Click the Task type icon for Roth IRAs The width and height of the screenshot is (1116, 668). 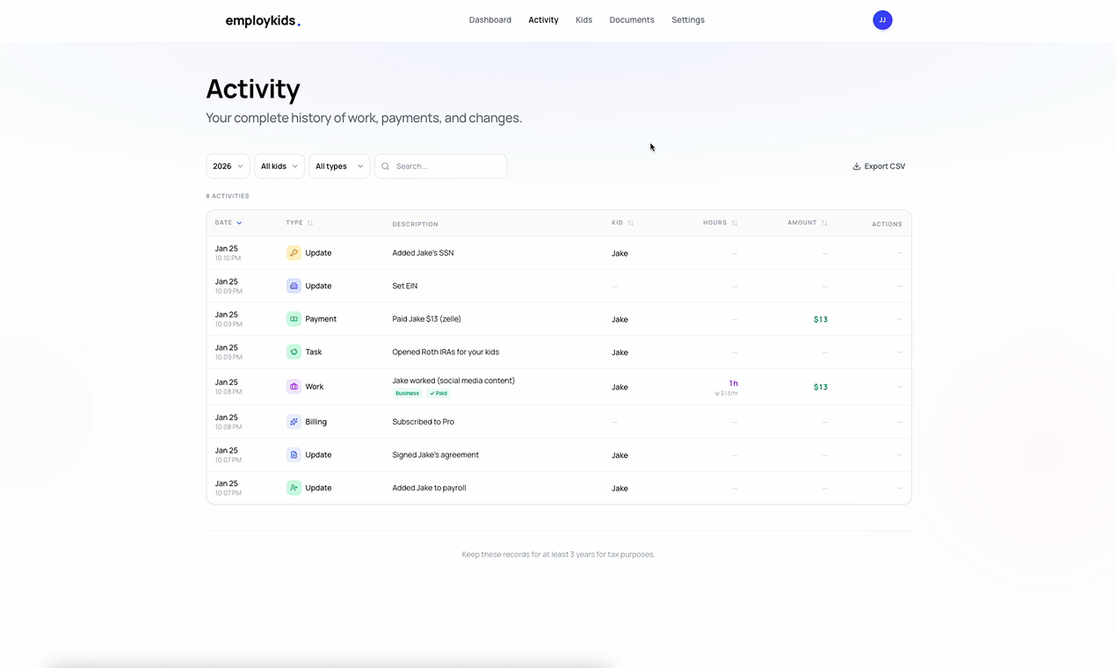coord(293,352)
